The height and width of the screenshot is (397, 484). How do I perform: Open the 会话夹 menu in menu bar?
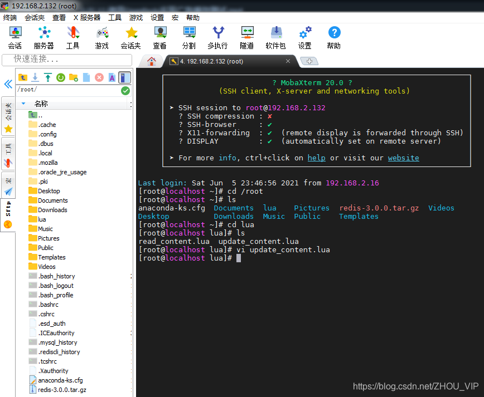click(35, 18)
